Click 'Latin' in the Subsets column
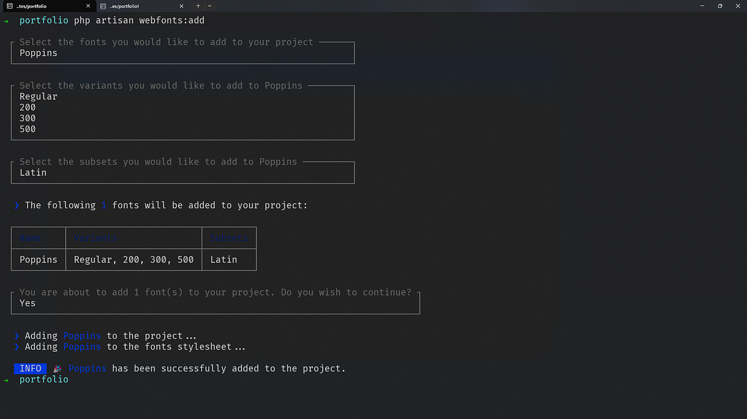Screen dimensions: 747x419 [223, 259]
